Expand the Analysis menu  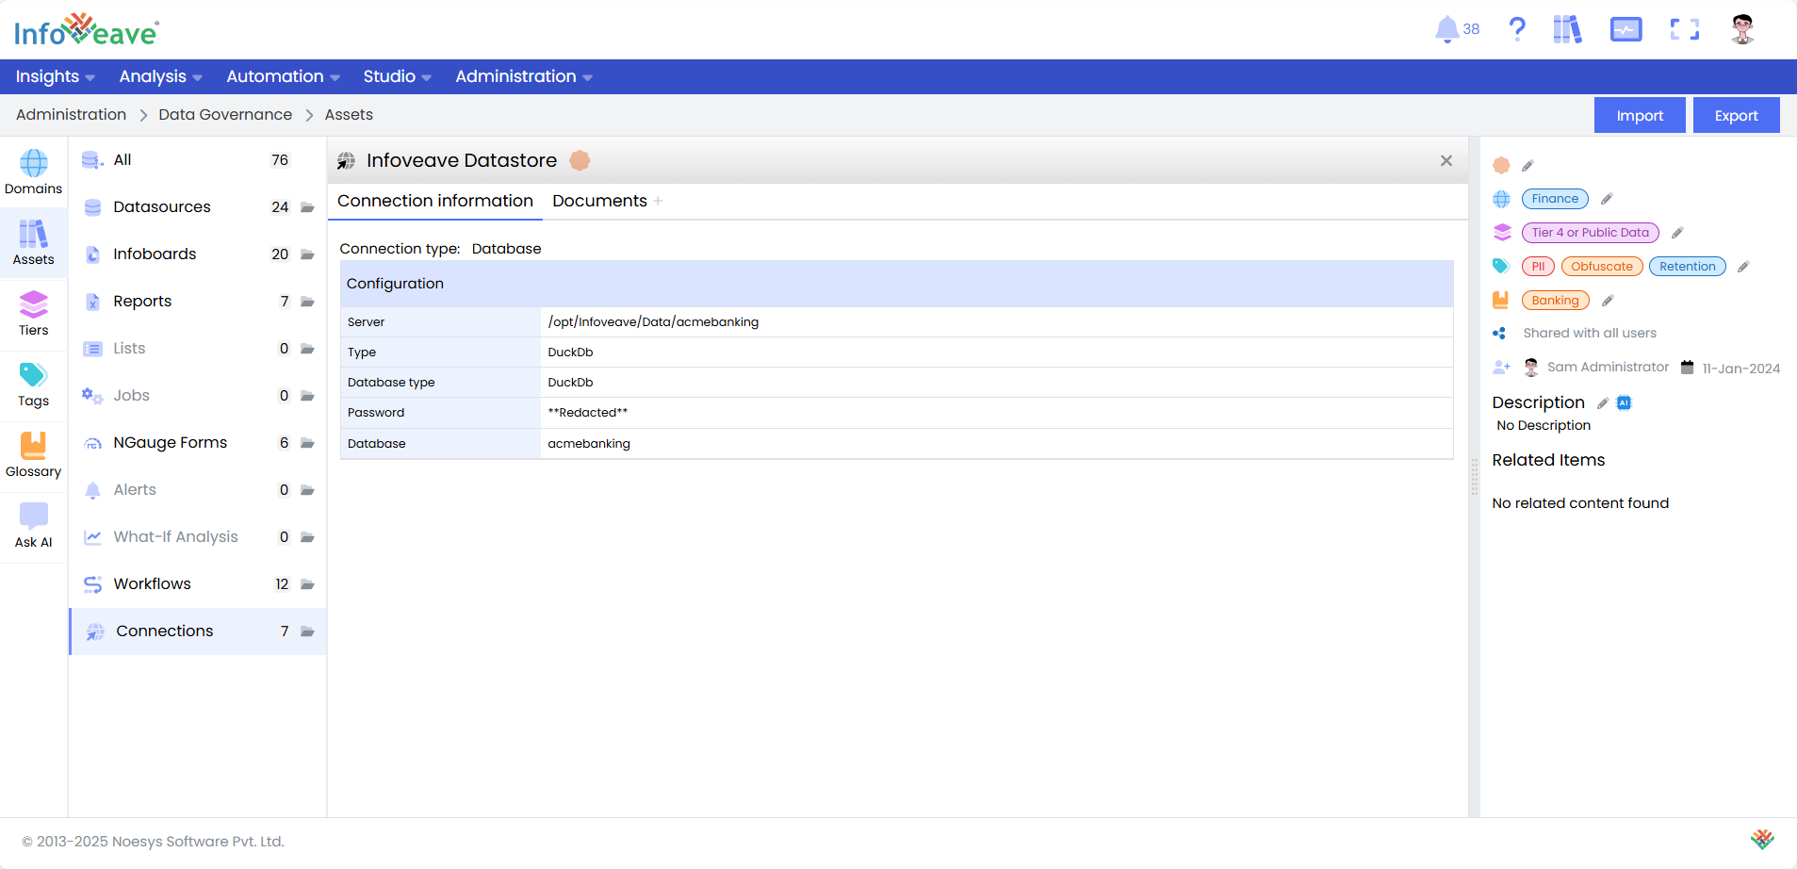160,76
